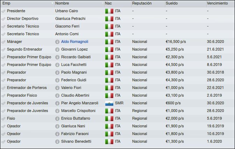235x149 pixels.
Task: Sort by Vencimiento column header
Action: coord(220,3)
